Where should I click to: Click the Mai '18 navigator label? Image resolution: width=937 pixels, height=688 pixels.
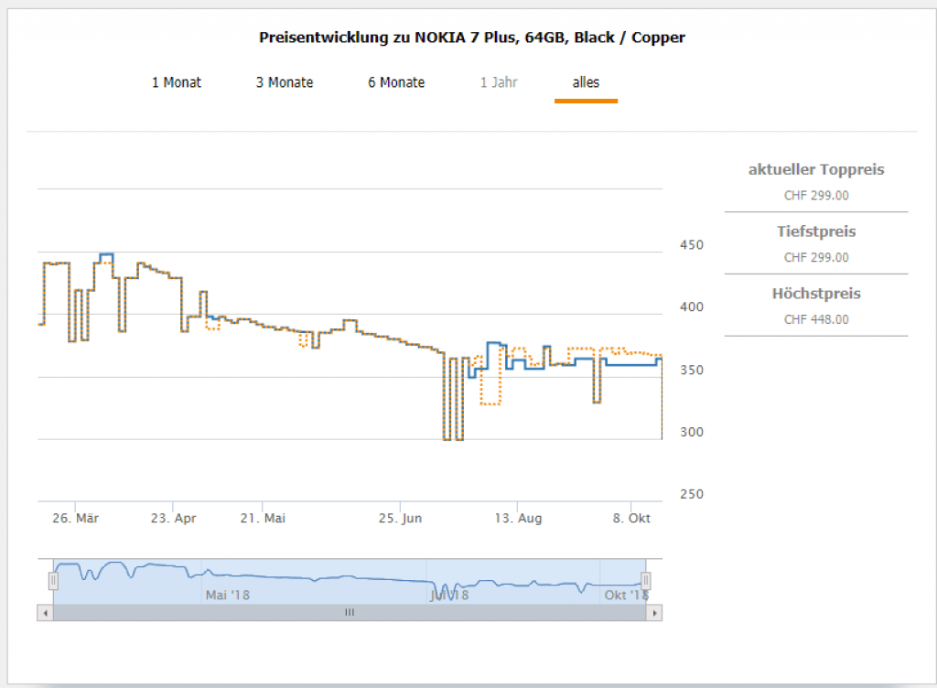pyautogui.click(x=228, y=596)
